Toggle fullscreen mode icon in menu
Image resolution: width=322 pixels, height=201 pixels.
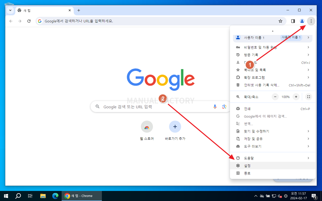pyautogui.click(x=309, y=97)
